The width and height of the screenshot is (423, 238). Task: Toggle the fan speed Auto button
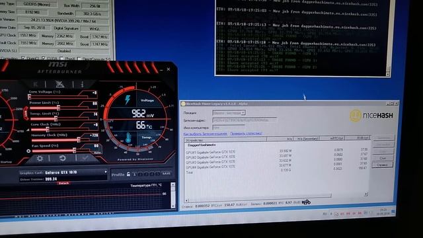click(97, 153)
